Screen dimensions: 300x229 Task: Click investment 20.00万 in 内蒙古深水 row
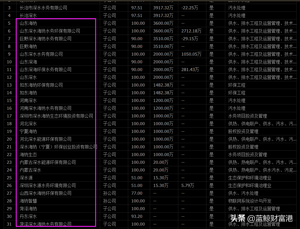coord(161,170)
